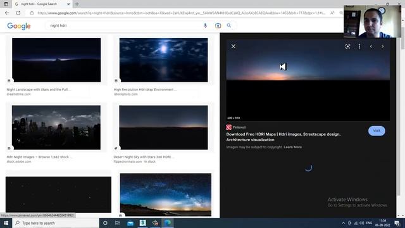Open notification center icon
Viewport: 405px width, 228px height.
(397, 223)
